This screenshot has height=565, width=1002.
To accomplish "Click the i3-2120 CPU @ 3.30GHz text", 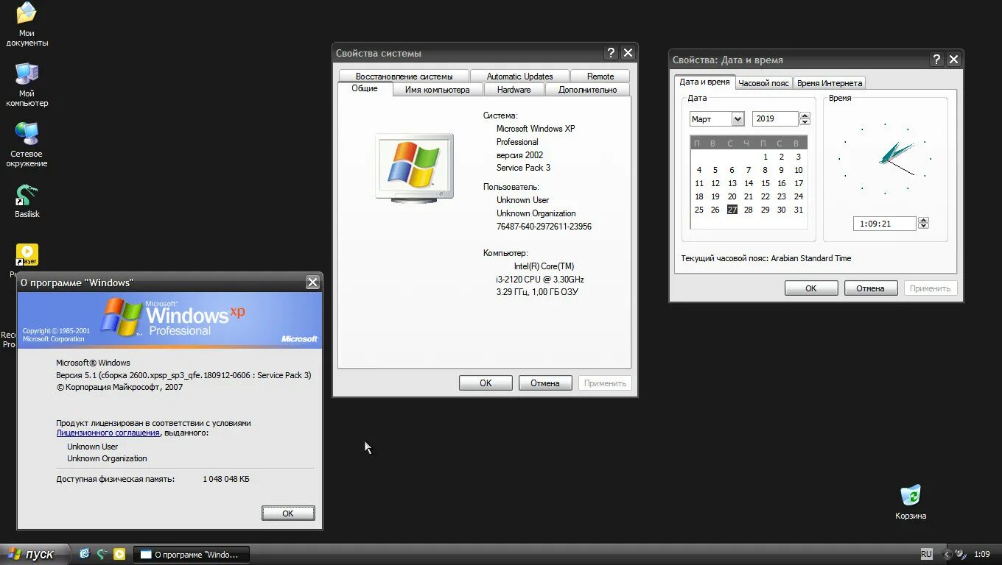I will (x=540, y=280).
